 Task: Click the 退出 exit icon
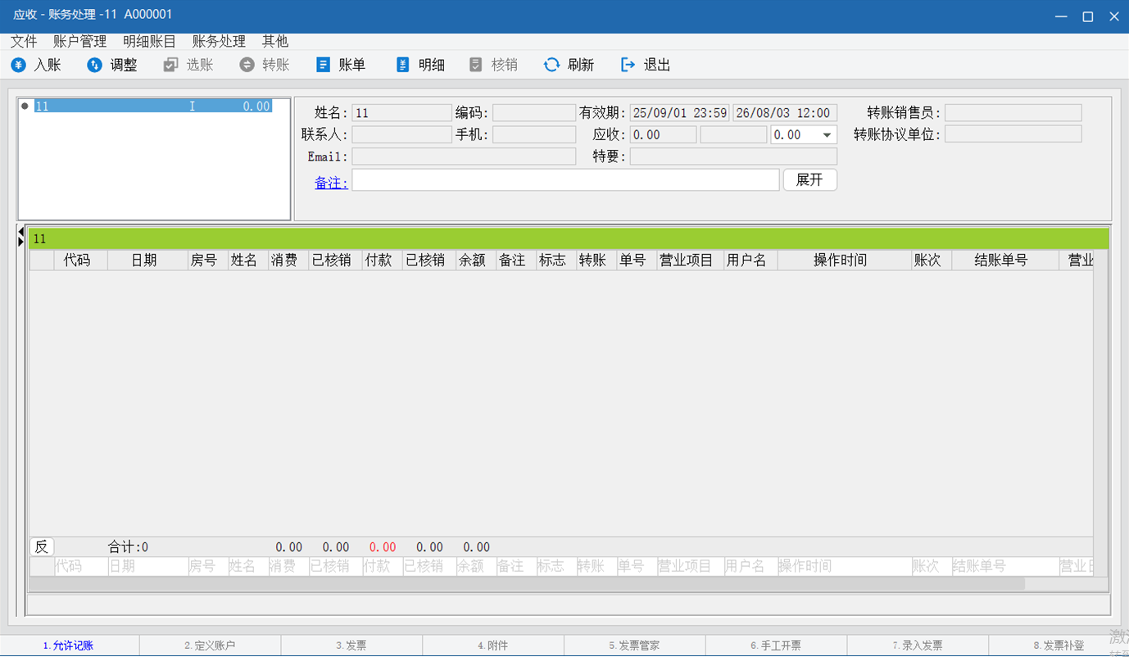628,65
